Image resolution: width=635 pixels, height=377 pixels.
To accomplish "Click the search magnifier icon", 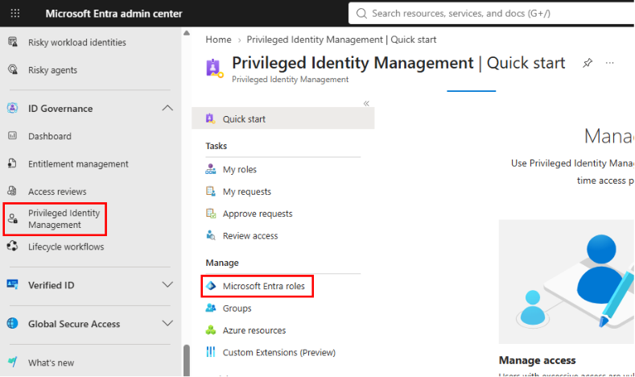I will [361, 14].
